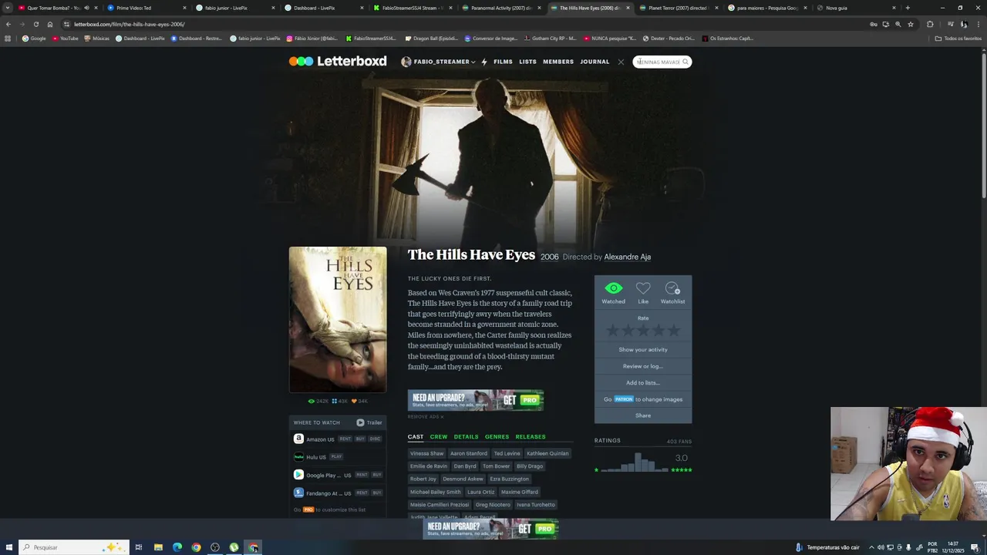Open the Letterboxd home logo

pyautogui.click(x=338, y=62)
